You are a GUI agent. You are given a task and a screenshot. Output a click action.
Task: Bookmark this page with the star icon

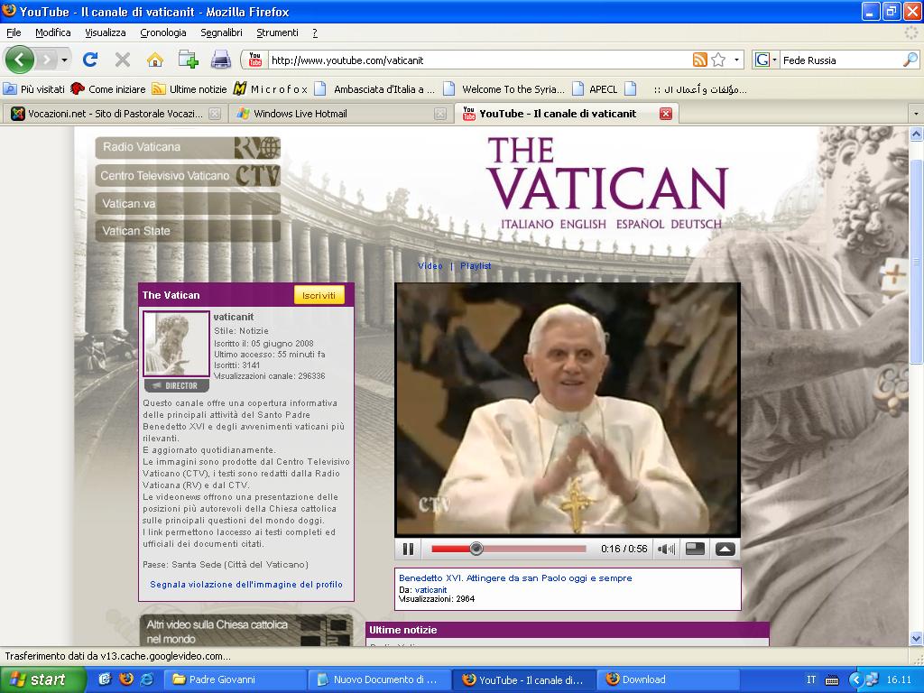point(718,60)
